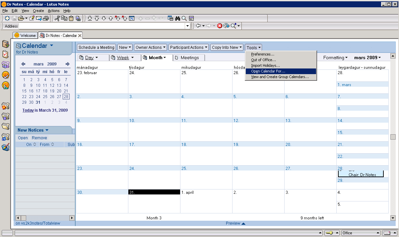Click Open in New Notices panel
The width and height of the screenshot is (399, 237).
coord(23,138)
